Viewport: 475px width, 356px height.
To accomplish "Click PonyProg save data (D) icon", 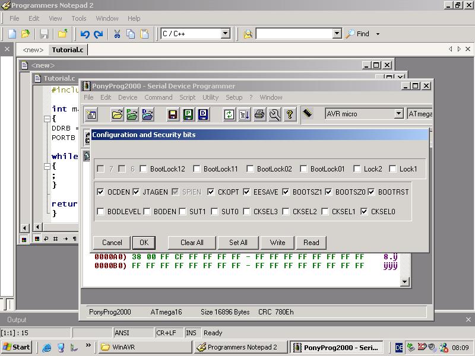I will [x=203, y=115].
